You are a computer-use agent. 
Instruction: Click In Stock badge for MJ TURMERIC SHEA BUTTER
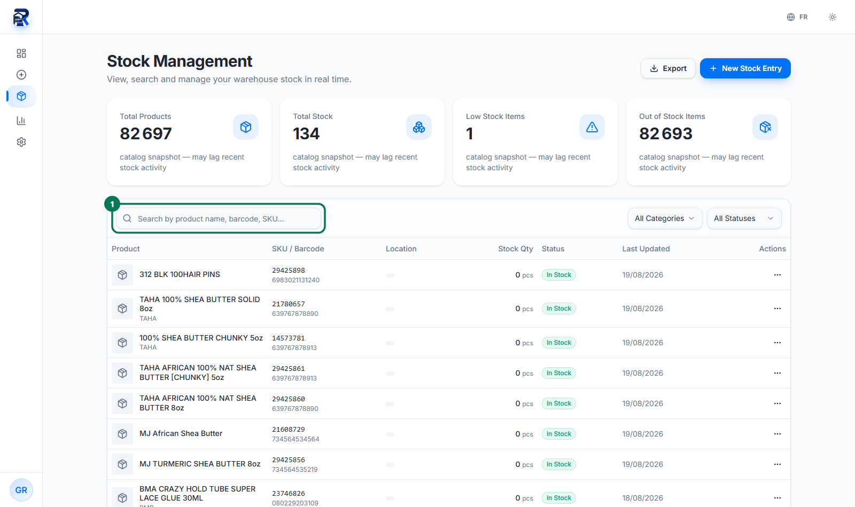click(558, 464)
